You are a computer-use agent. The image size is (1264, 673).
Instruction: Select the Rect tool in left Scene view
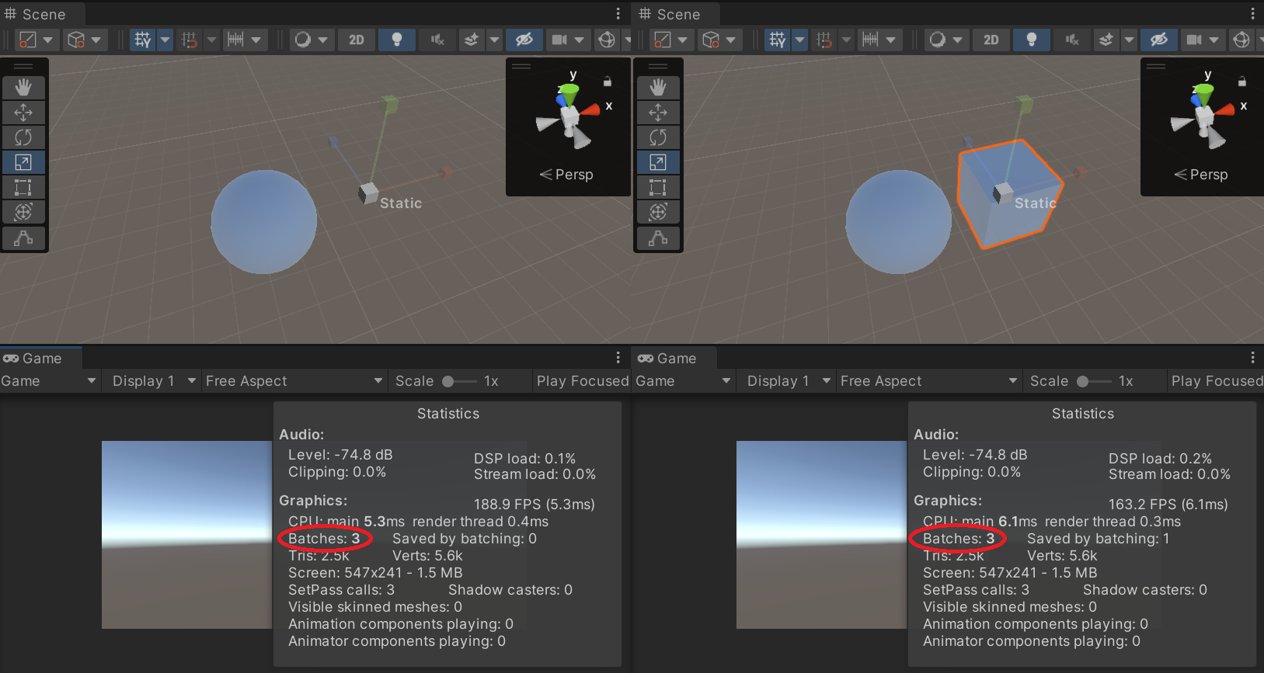(x=23, y=187)
